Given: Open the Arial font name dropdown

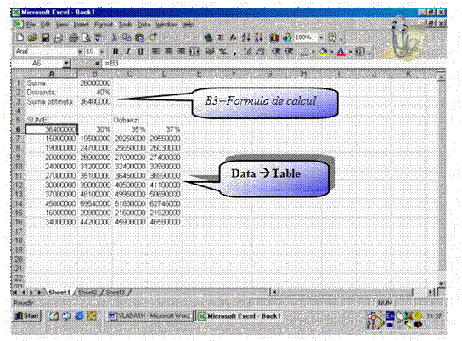Looking at the screenshot, I should [x=80, y=52].
